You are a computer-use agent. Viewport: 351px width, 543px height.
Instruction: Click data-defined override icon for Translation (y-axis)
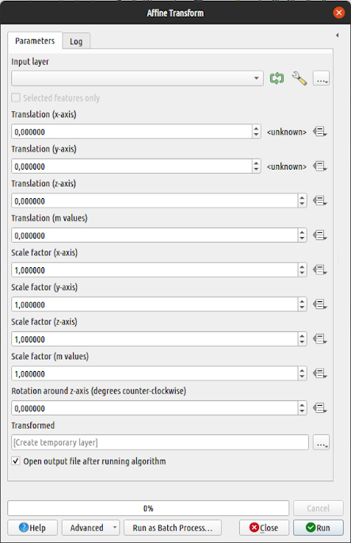[x=320, y=166]
